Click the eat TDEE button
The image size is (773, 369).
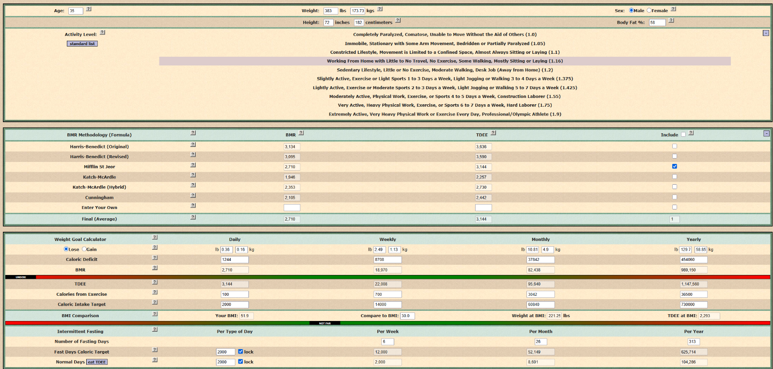point(97,362)
